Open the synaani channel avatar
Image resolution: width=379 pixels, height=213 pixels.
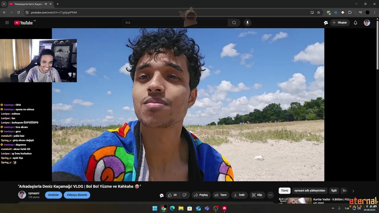(x=22, y=195)
